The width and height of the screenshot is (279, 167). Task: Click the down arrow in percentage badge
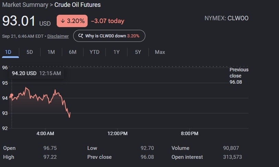tap(63, 21)
